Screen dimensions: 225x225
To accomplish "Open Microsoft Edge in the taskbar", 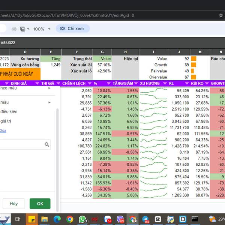I will coord(57,219).
